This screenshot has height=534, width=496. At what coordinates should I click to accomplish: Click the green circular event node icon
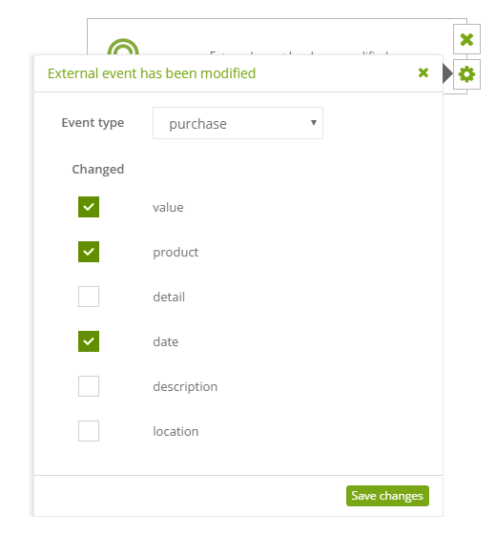[x=123, y=47]
